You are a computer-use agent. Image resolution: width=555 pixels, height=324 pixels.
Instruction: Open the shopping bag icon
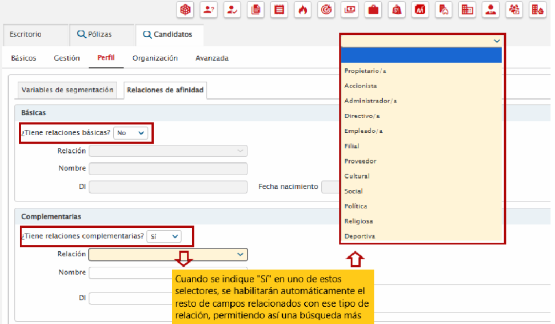[x=397, y=10]
